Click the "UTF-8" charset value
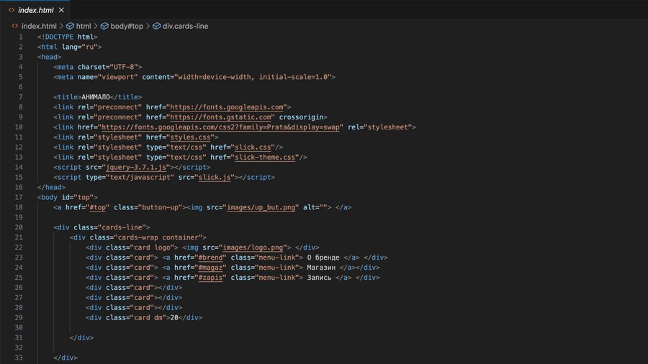Image resolution: width=648 pixels, height=364 pixels. pos(124,67)
